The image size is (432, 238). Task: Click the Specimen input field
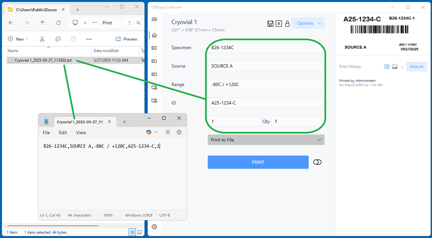click(265, 48)
